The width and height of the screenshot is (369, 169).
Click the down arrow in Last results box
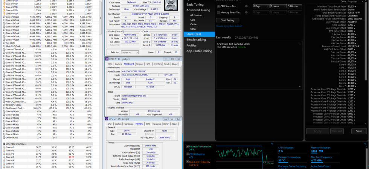click(300, 87)
